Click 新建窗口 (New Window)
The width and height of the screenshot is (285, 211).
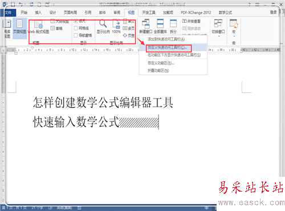pyautogui.click(x=146, y=27)
